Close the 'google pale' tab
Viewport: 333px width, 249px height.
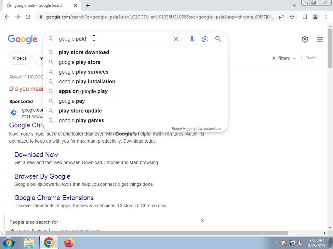click(x=75, y=6)
